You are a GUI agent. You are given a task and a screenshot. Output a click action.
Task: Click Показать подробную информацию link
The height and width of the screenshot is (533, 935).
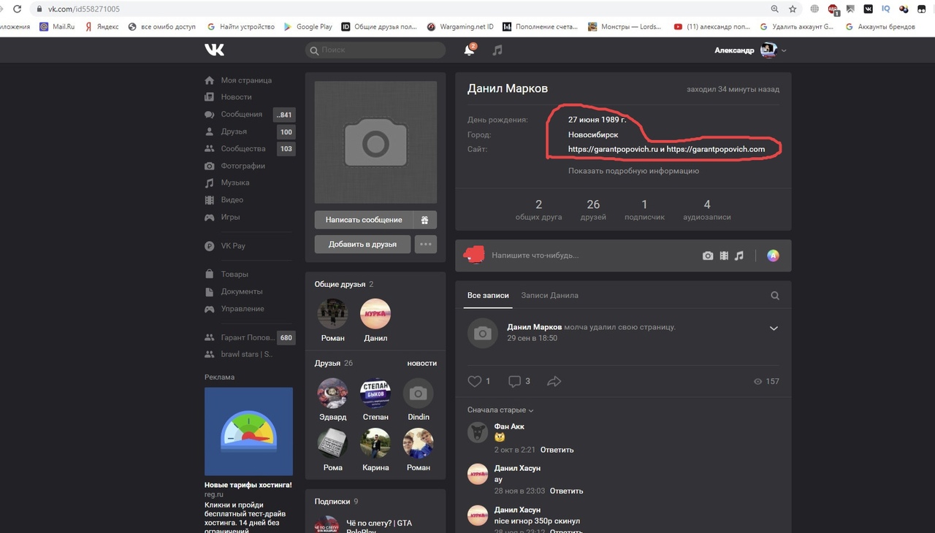[633, 171]
